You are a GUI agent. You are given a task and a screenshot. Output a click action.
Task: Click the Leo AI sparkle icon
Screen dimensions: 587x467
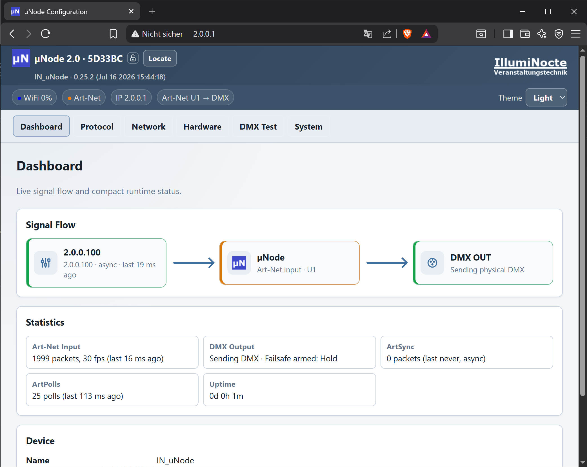(x=542, y=34)
